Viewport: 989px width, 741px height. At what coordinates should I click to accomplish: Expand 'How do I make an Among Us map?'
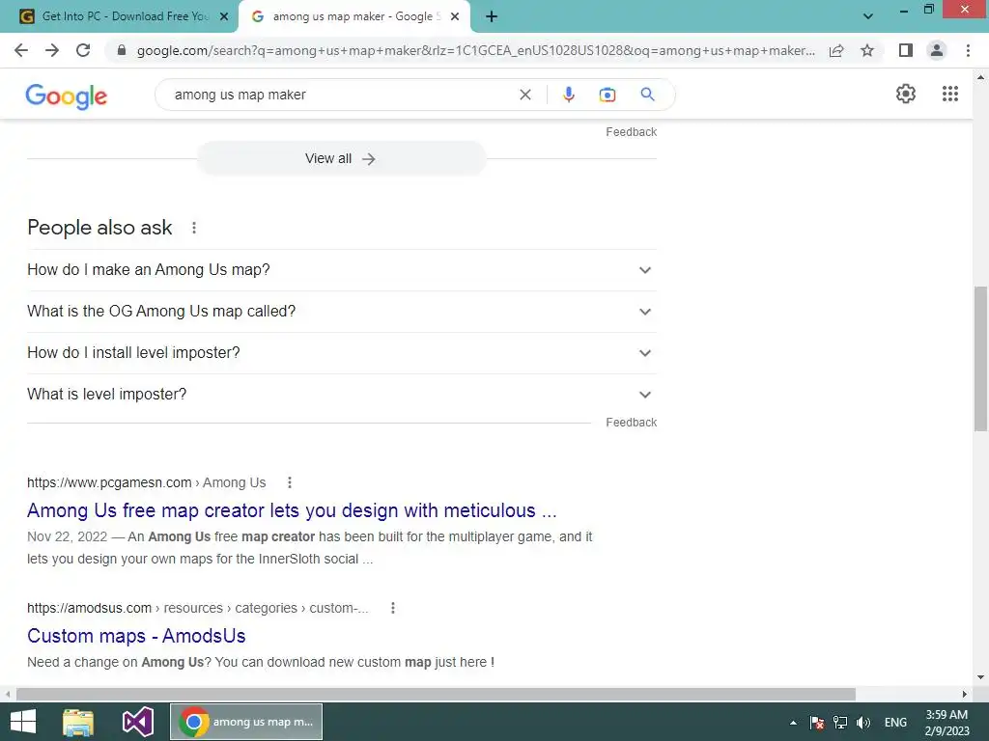click(x=342, y=270)
